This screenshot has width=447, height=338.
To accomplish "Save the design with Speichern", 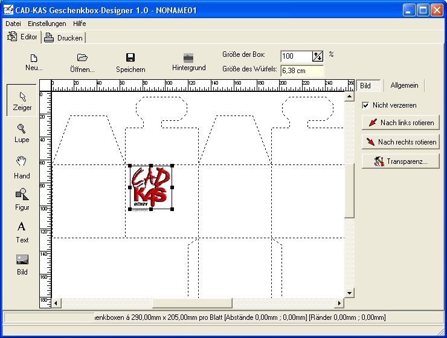I will point(130,62).
